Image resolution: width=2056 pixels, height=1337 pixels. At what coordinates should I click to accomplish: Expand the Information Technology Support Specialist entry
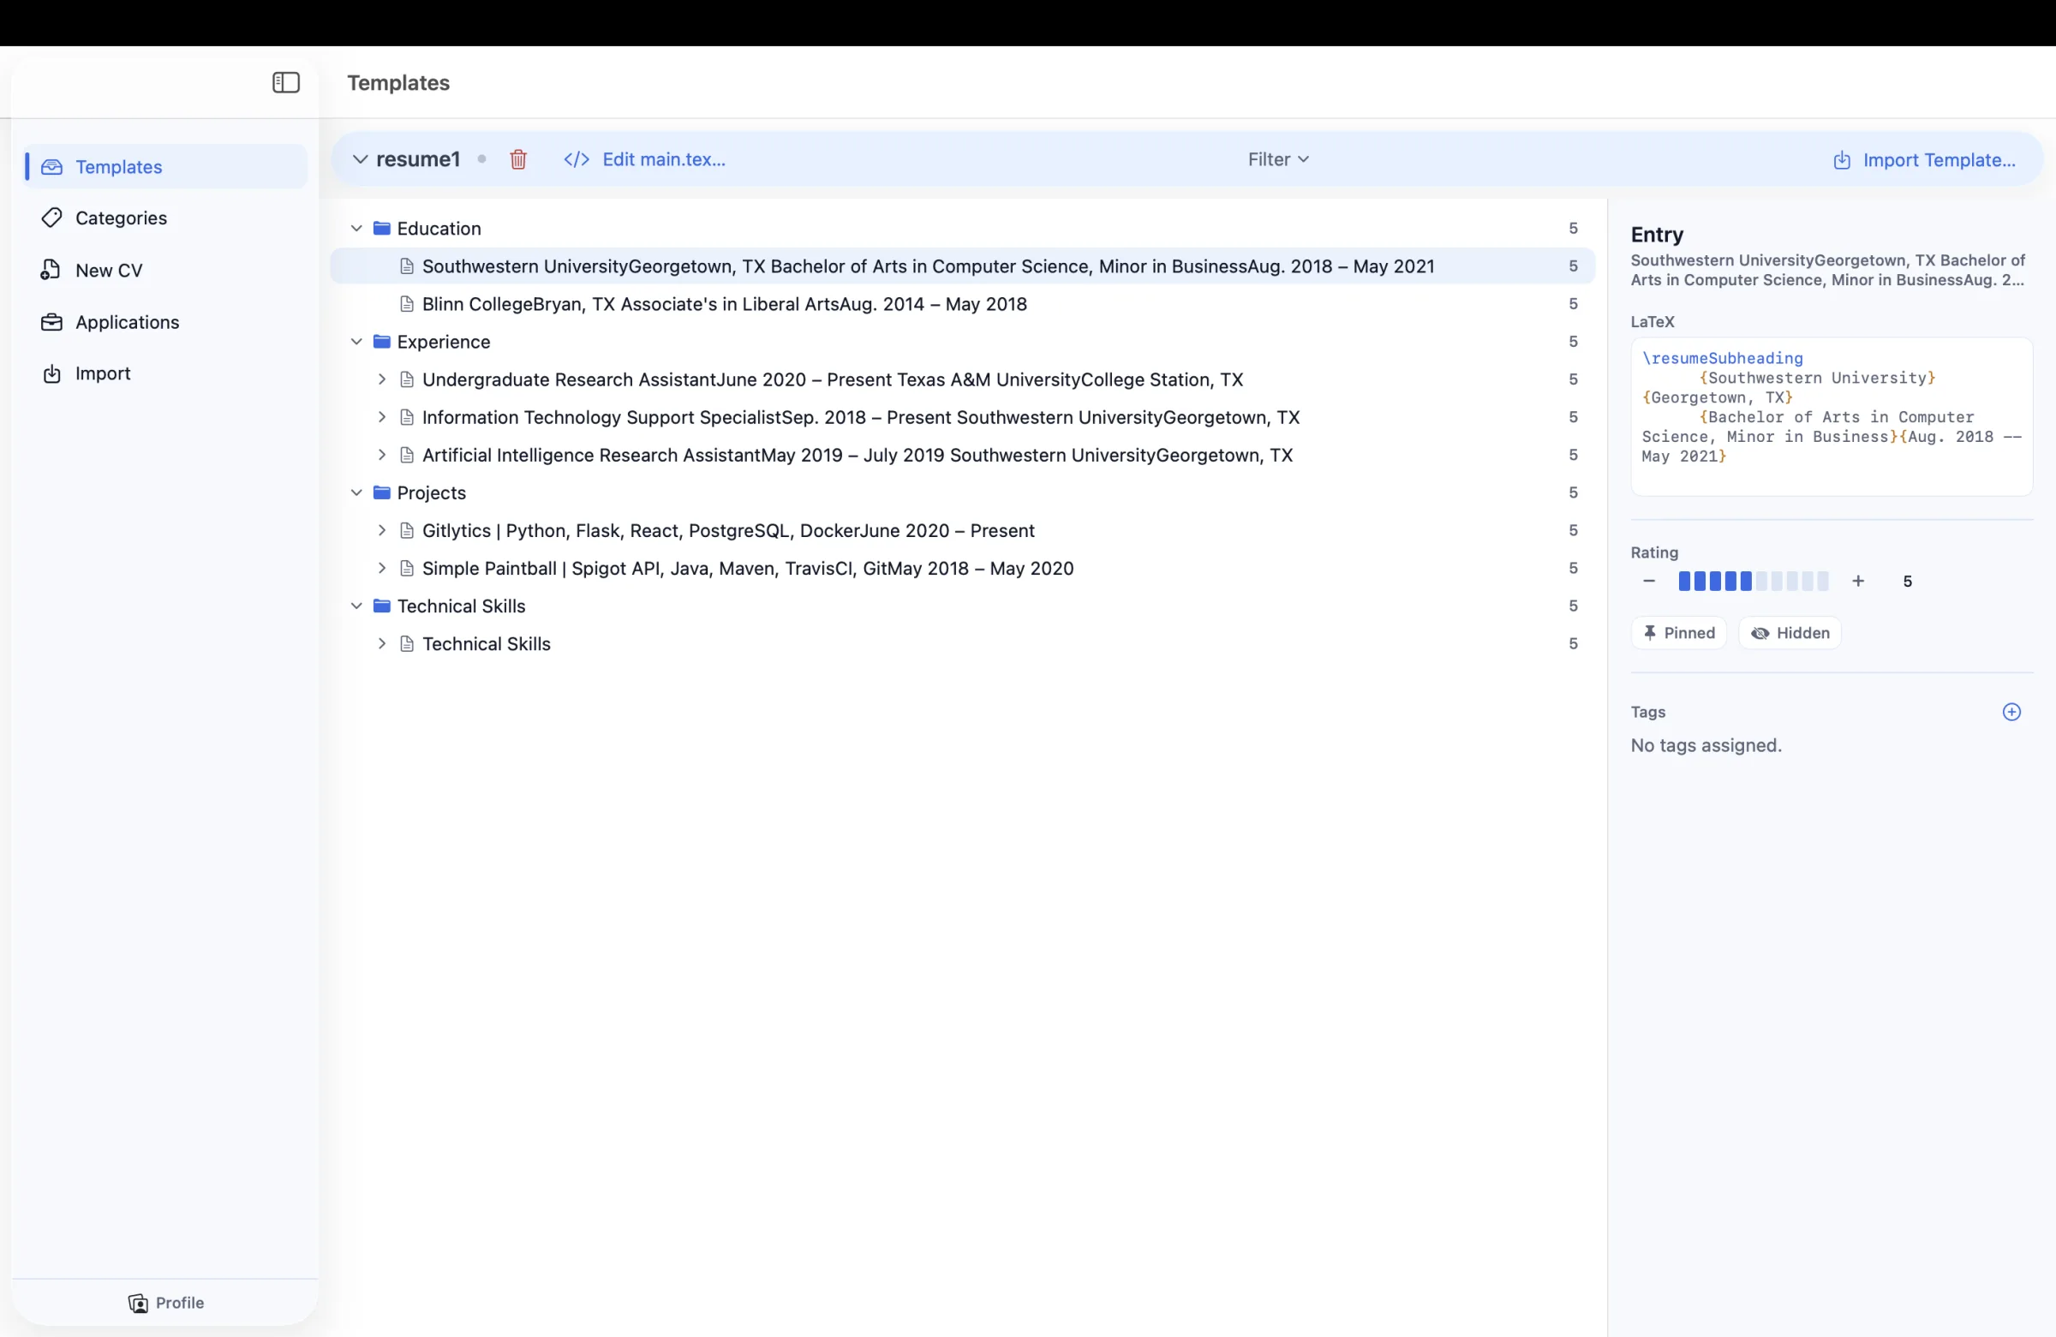(381, 417)
